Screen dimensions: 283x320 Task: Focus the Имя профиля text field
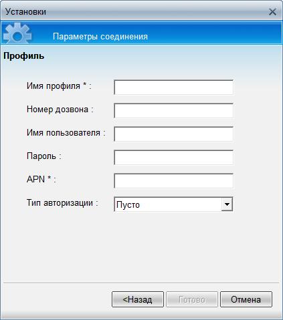pos(173,88)
